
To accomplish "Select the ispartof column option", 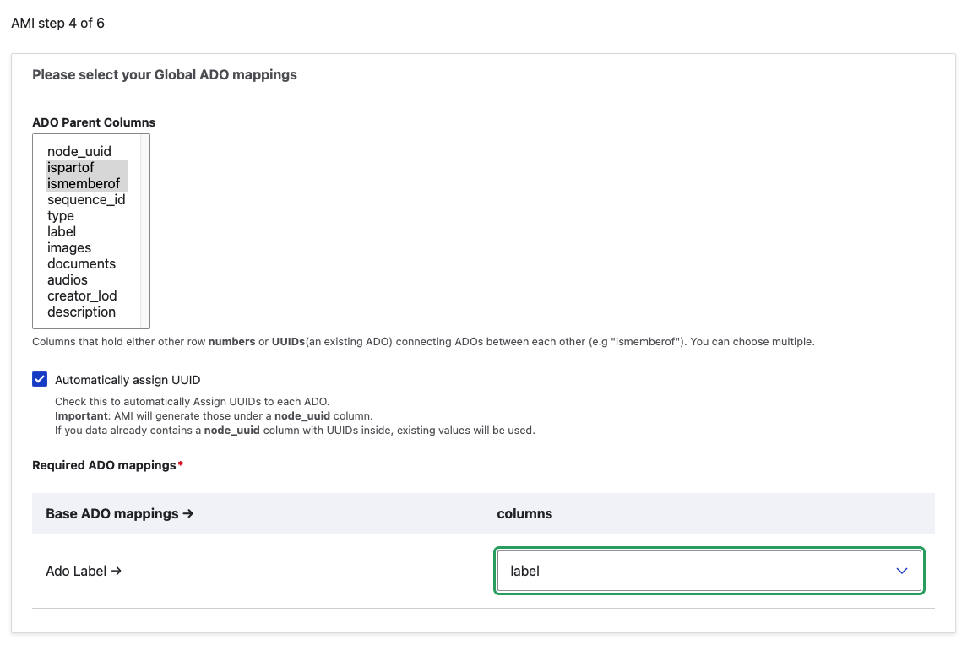I will pos(71,168).
